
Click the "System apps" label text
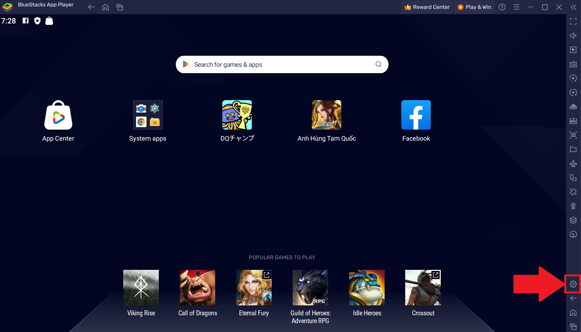(x=148, y=138)
